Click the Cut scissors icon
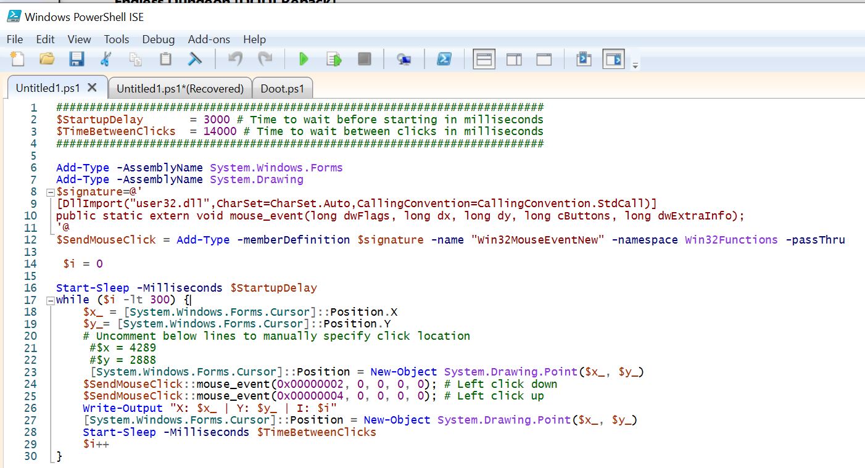865x468 pixels. 106,59
